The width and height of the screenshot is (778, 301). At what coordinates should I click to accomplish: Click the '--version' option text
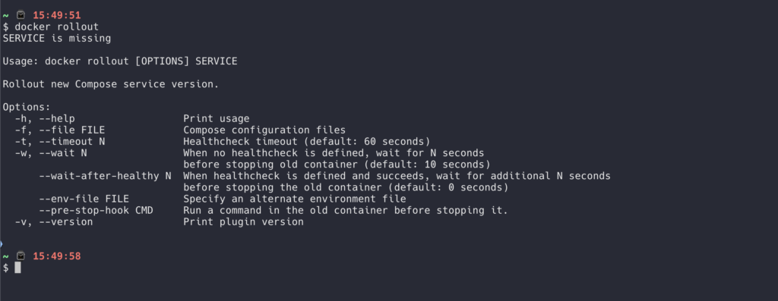click(x=66, y=222)
